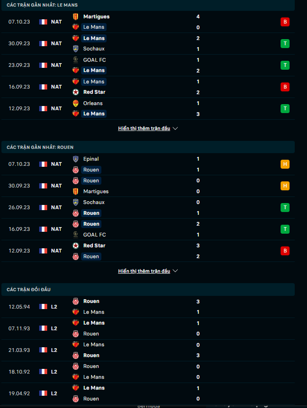Expand more Rouen matches with chevron

tap(175, 271)
